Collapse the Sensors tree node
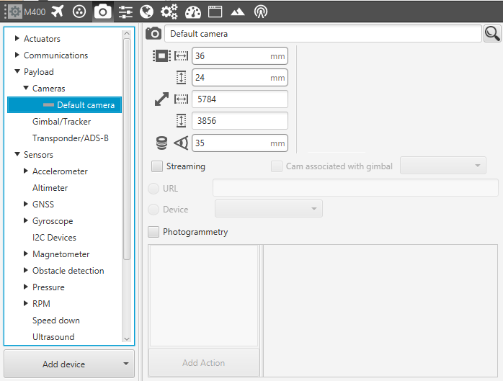This screenshot has width=503, height=381. [x=17, y=154]
